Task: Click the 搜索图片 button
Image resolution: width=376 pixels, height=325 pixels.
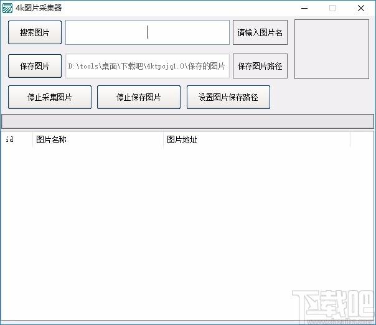Action: [x=35, y=32]
